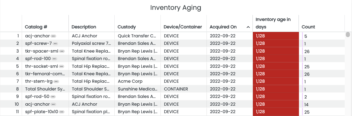
Task: Sort by the Catalog # column header
Action: click(x=36, y=27)
